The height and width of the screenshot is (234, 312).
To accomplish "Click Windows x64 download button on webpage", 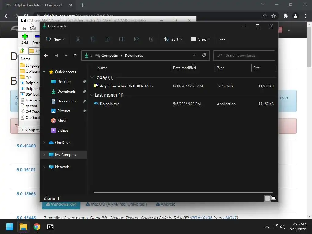I will 61,205.
